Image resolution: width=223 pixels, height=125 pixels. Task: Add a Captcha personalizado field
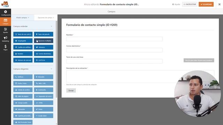tap(23, 116)
